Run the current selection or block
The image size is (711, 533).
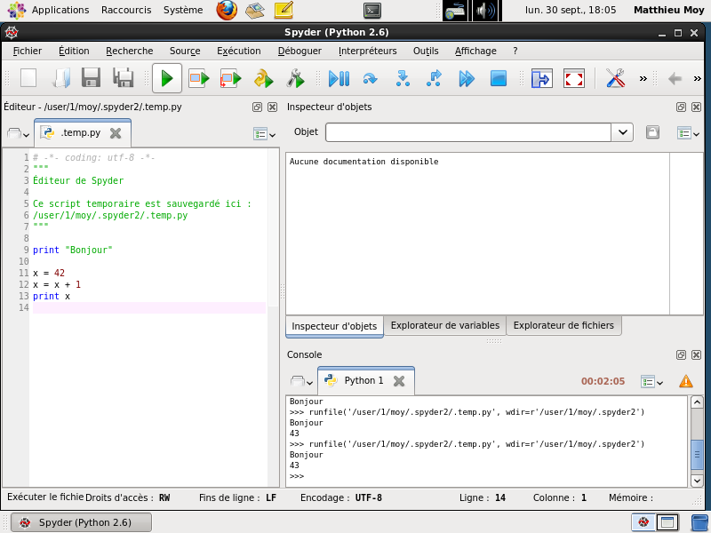(x=198, y=78)
